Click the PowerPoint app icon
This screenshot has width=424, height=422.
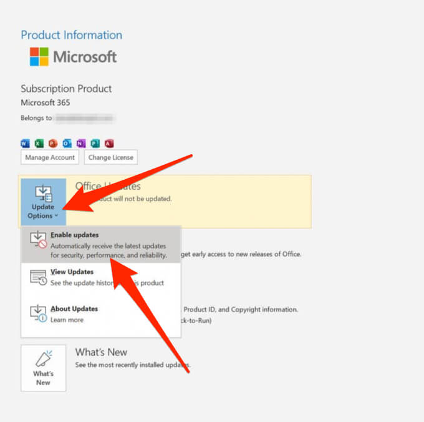click(x=53, y=143)
